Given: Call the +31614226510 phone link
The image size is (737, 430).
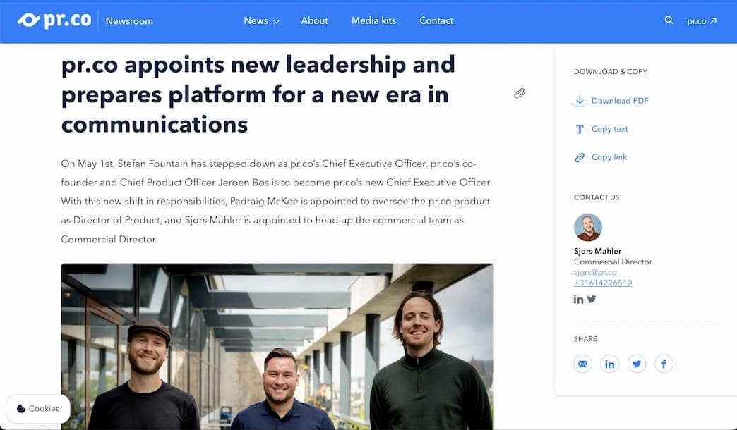Looking at the screenshot, I should coord(603,283).
